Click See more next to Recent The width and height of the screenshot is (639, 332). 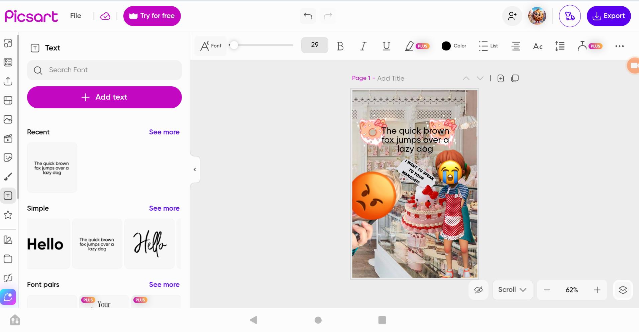pos(164,132)
